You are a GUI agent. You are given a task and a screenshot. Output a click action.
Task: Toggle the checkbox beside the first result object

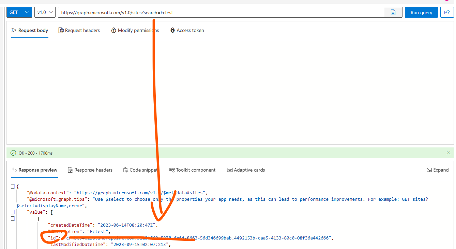(x=13, y=218)
